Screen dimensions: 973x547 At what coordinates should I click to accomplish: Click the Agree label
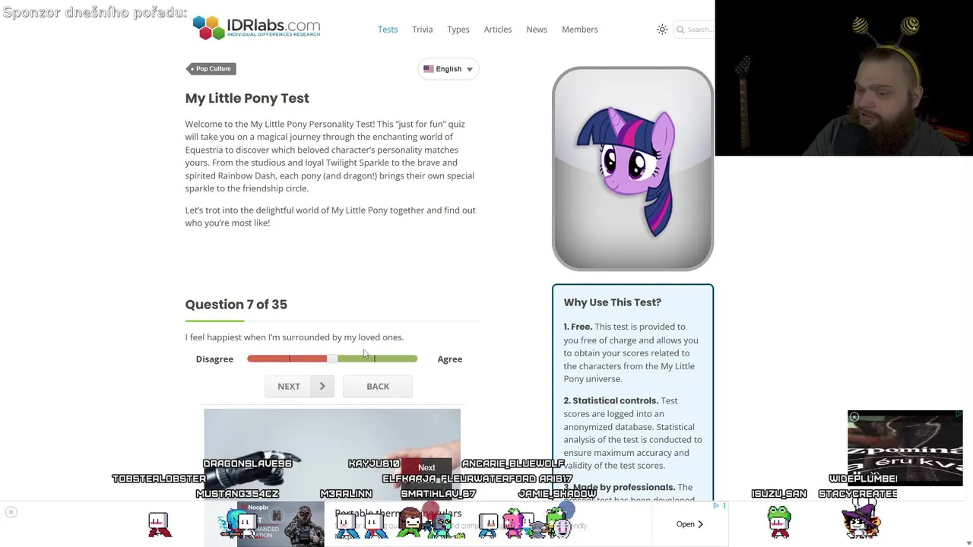[450, 359]
